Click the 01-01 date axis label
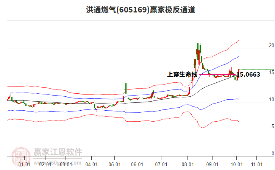Viewport: 275px width, 170px height. [24, 164]
